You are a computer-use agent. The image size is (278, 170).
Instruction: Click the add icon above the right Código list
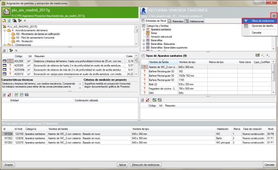pos(142,100)
